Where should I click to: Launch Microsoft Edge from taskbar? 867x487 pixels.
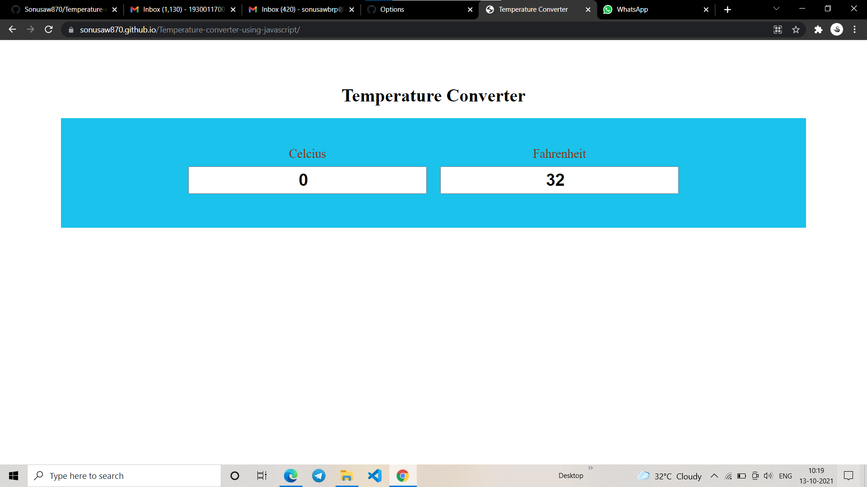point(291,476)
